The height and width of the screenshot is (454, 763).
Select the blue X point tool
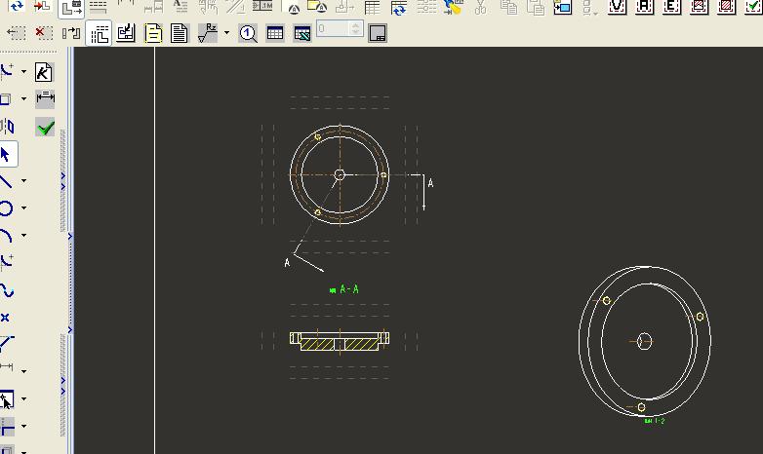5,318
